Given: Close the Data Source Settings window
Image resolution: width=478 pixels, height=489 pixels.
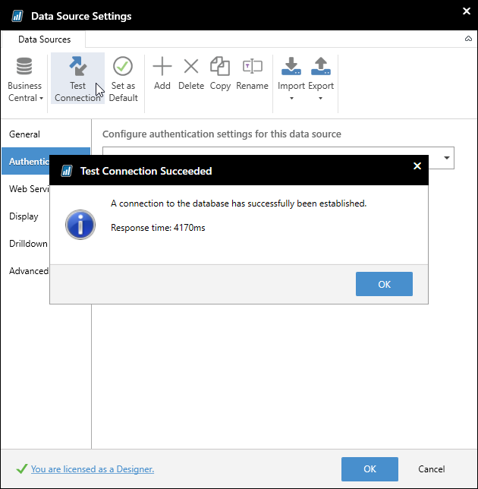Looking at the screenshot, I should pyautogui.click(x=466, y=11).
